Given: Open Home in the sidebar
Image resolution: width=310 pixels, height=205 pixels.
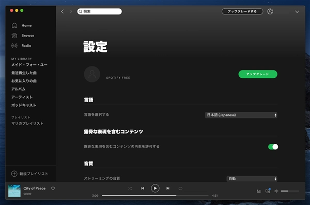Looking at the screenshot, I should point(26,25).
